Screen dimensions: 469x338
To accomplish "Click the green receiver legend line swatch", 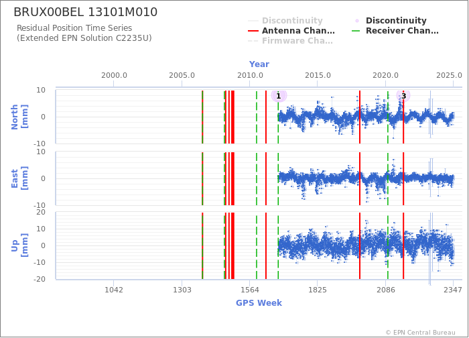I will 356,31.
